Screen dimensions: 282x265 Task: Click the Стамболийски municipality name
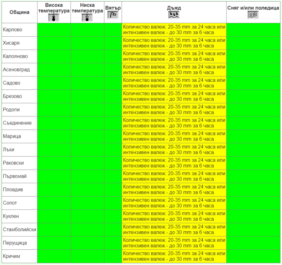point(19,230)
